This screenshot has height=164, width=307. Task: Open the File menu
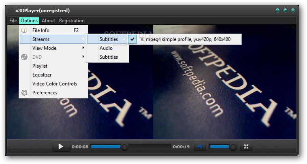click(13, 21)
